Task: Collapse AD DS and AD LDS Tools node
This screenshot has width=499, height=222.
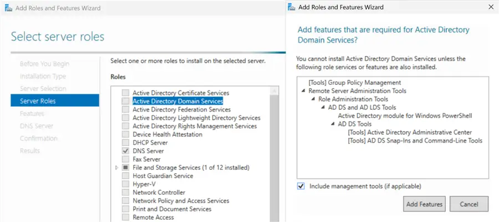Action: (x=323, y=107)
